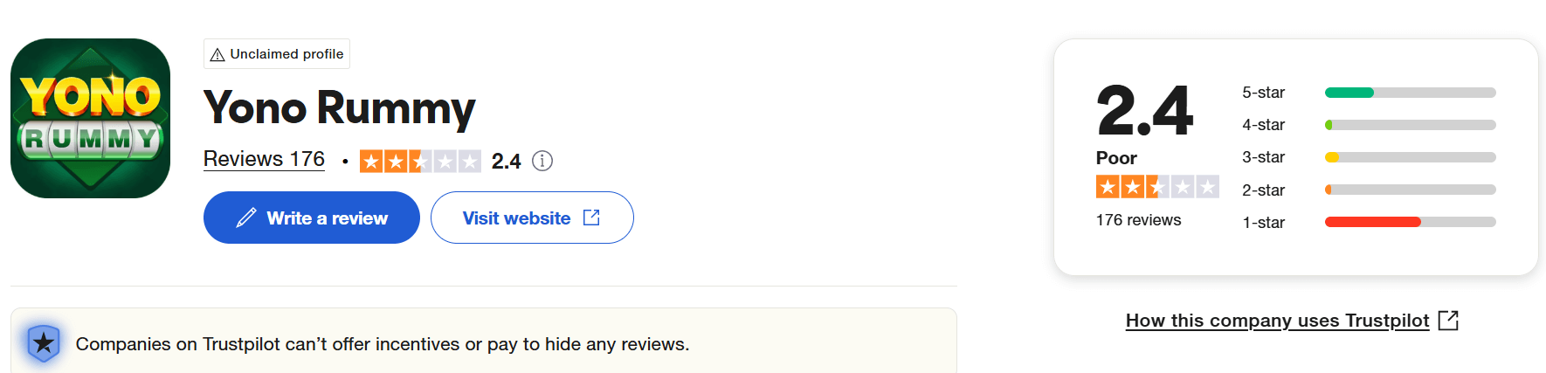Click the Unclaimed profile badge
Viewport: 1546px width, 373px height.
pos(277,53)
